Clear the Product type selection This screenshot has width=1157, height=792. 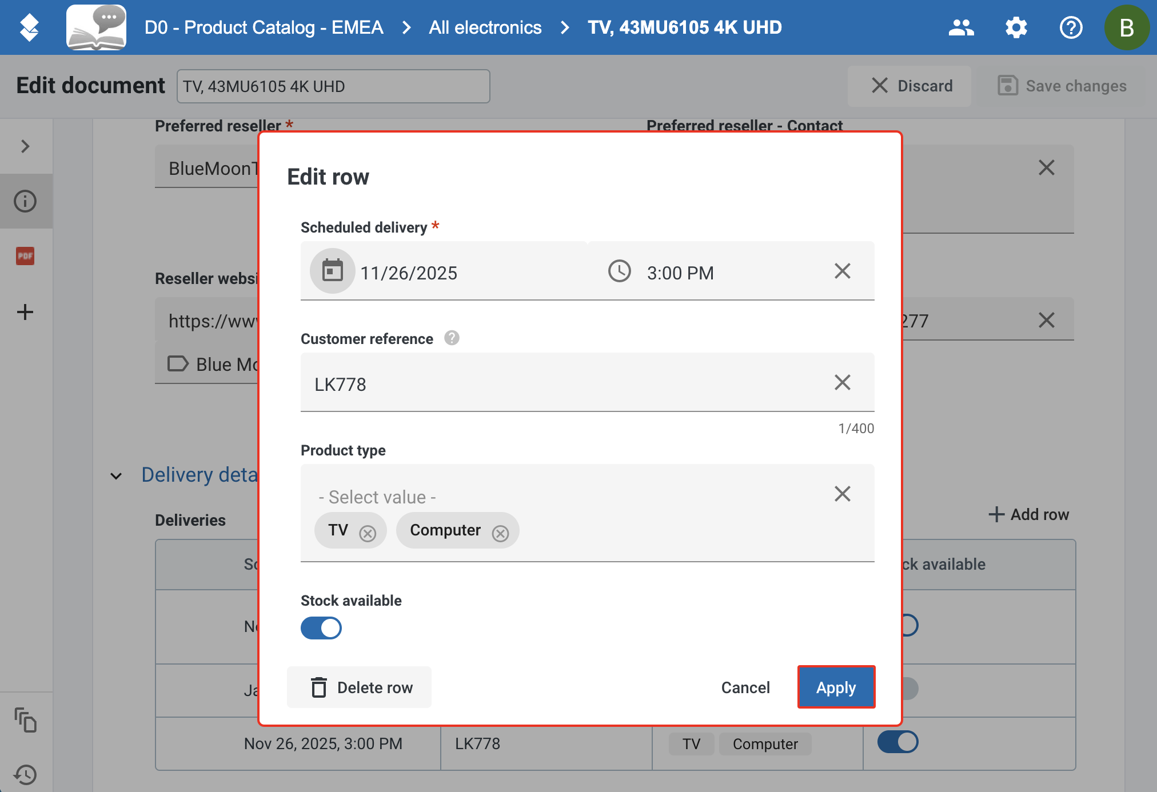tap(842, 494)
